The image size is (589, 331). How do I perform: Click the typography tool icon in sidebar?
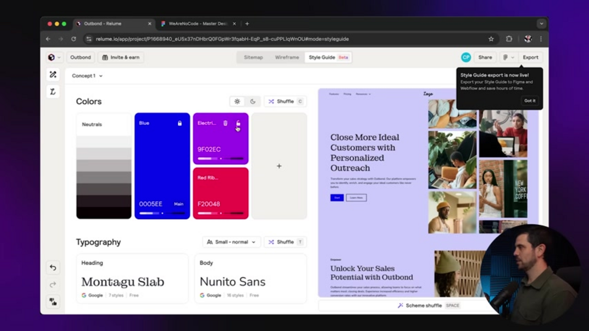point(53,92)
